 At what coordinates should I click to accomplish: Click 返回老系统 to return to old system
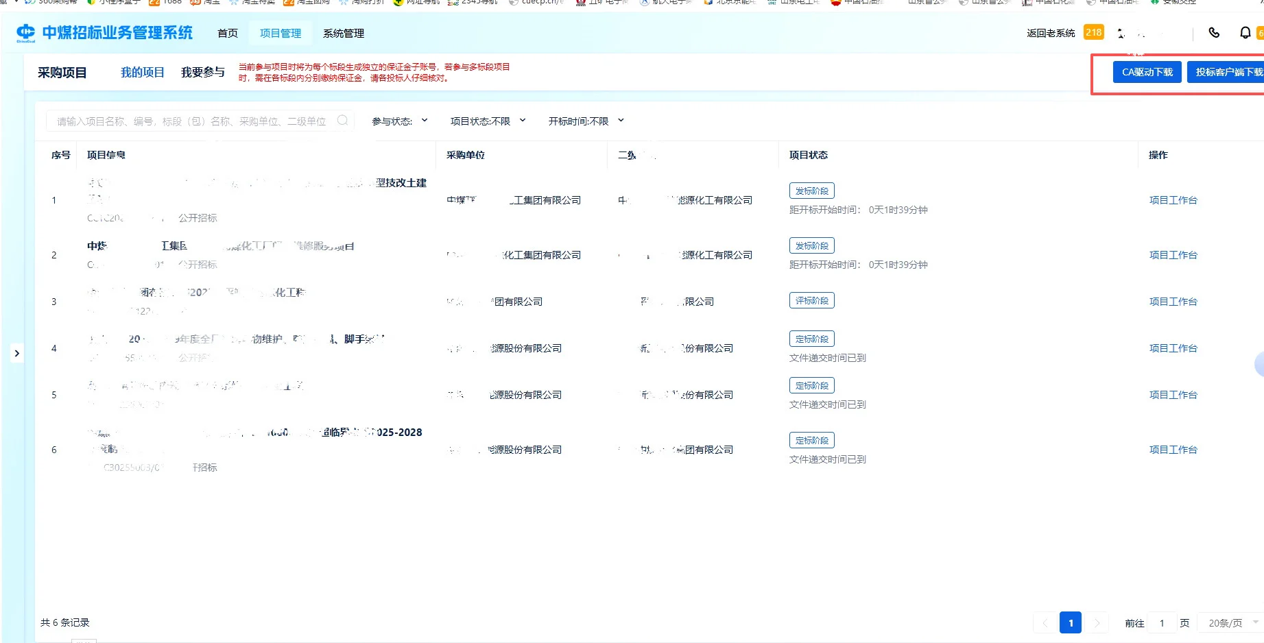tap(1050, 32)
